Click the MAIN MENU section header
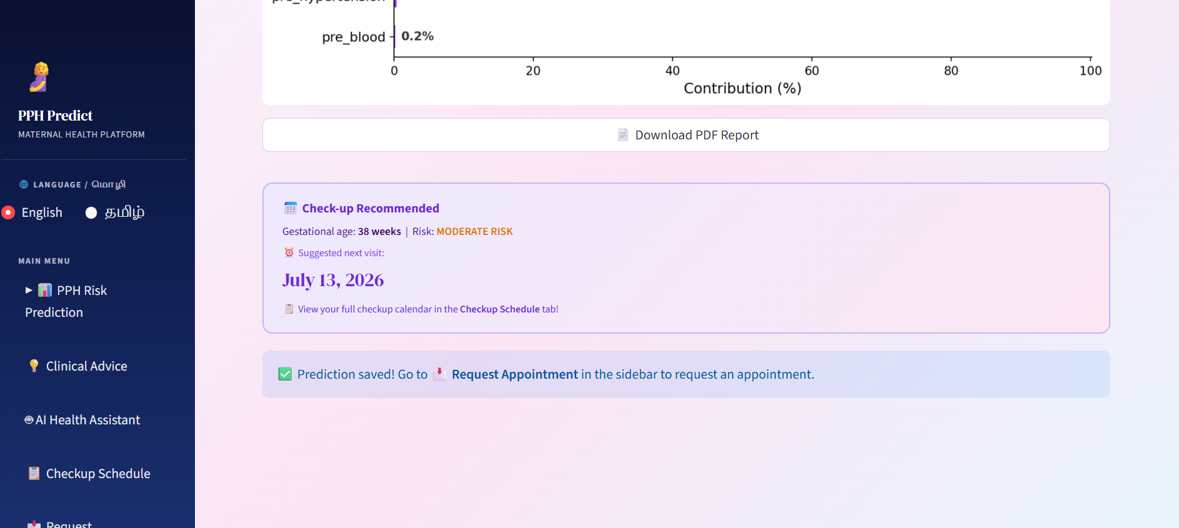 [x=44, y=261]
